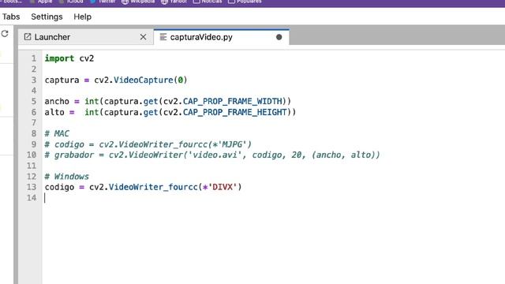Image resolution: width=505 pixels, height=284 pixels.
Task: Click line number 1 in the gutter
Action: 34,58
